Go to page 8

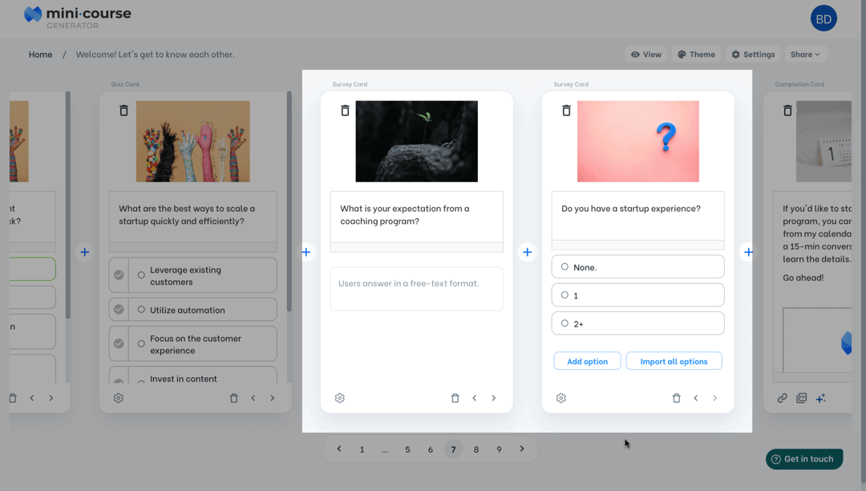click(x=476, y=449)
